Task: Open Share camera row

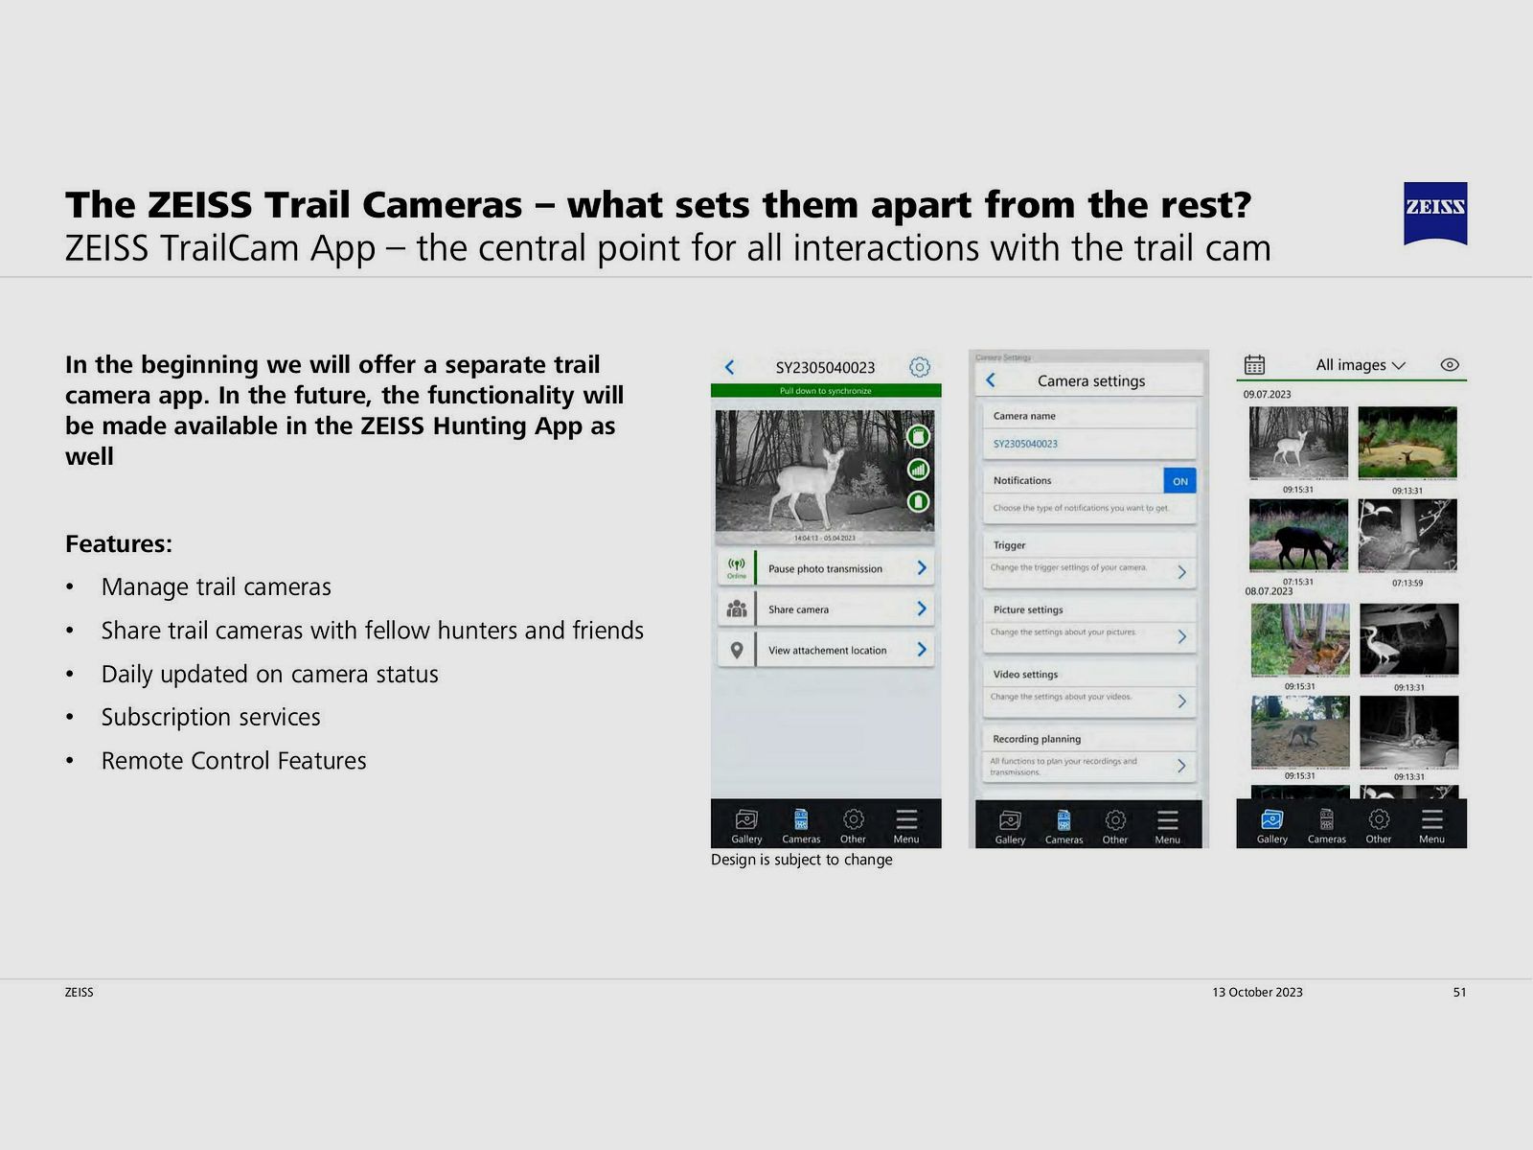Action: [x=826, y=609]
